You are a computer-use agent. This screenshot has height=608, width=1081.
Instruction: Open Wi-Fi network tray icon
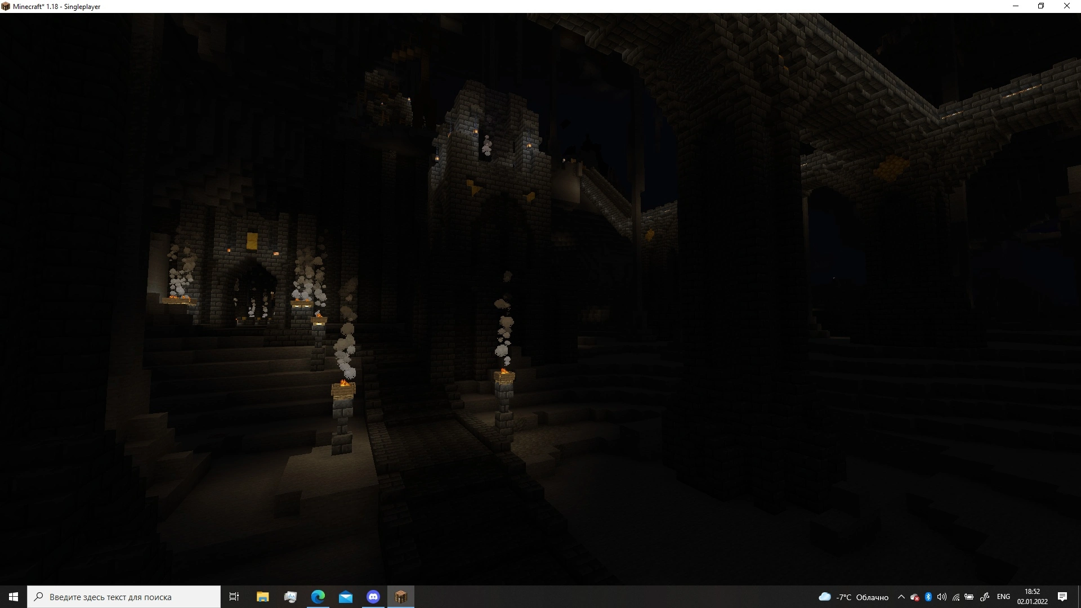(x=955, y=597)
